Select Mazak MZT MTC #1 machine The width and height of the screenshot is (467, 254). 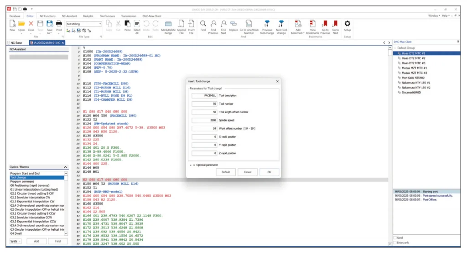coord(414,67)
